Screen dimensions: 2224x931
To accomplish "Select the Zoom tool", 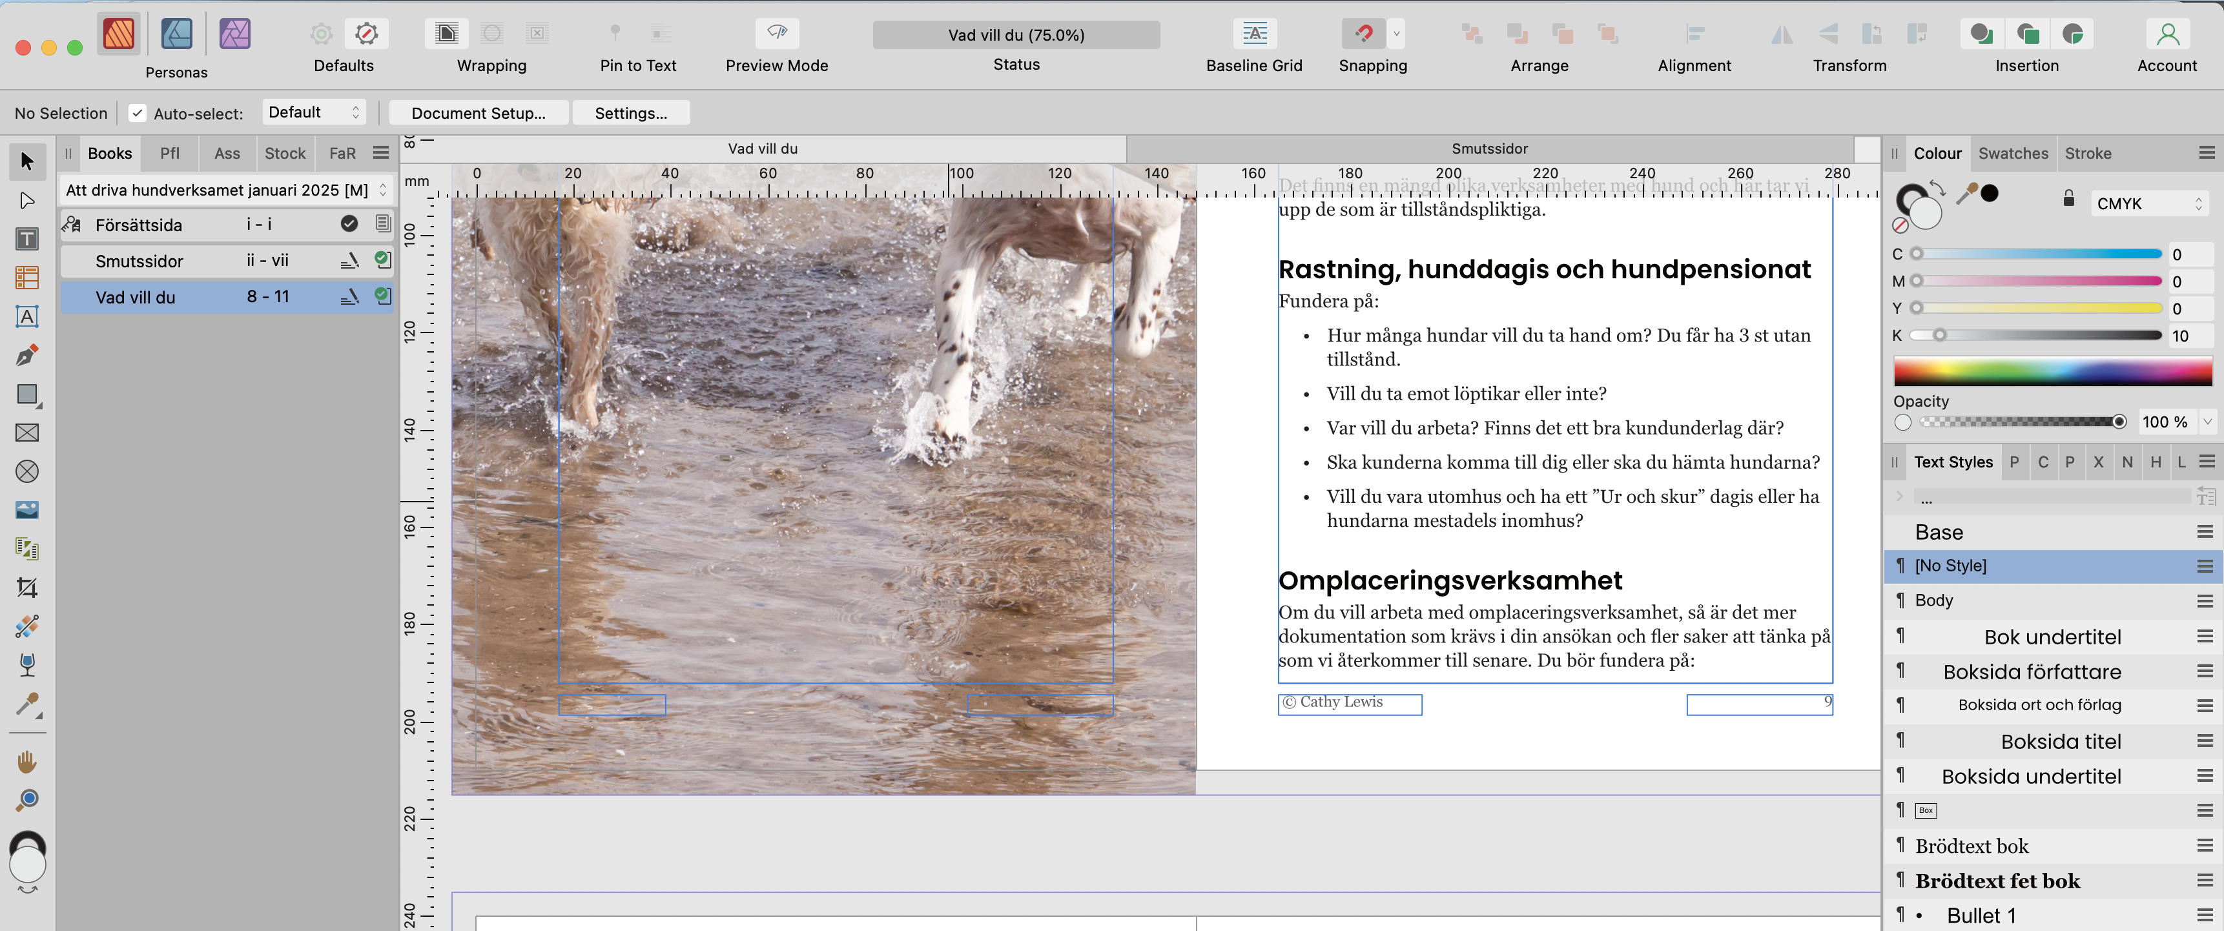I will (x=26, y=801).
